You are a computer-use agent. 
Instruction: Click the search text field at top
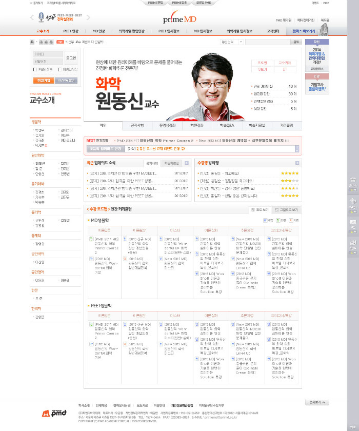[268, 42]
